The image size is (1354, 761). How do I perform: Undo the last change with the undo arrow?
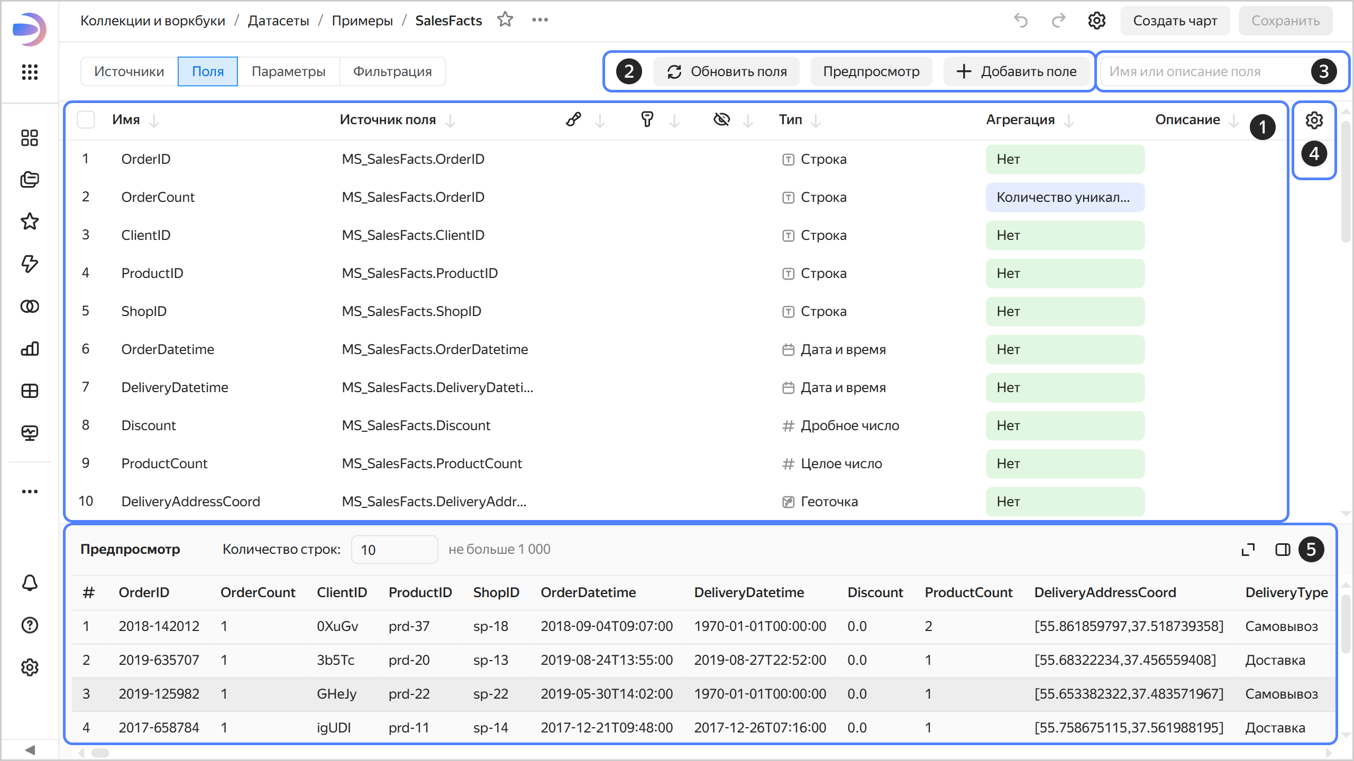tap(1020, 21)
